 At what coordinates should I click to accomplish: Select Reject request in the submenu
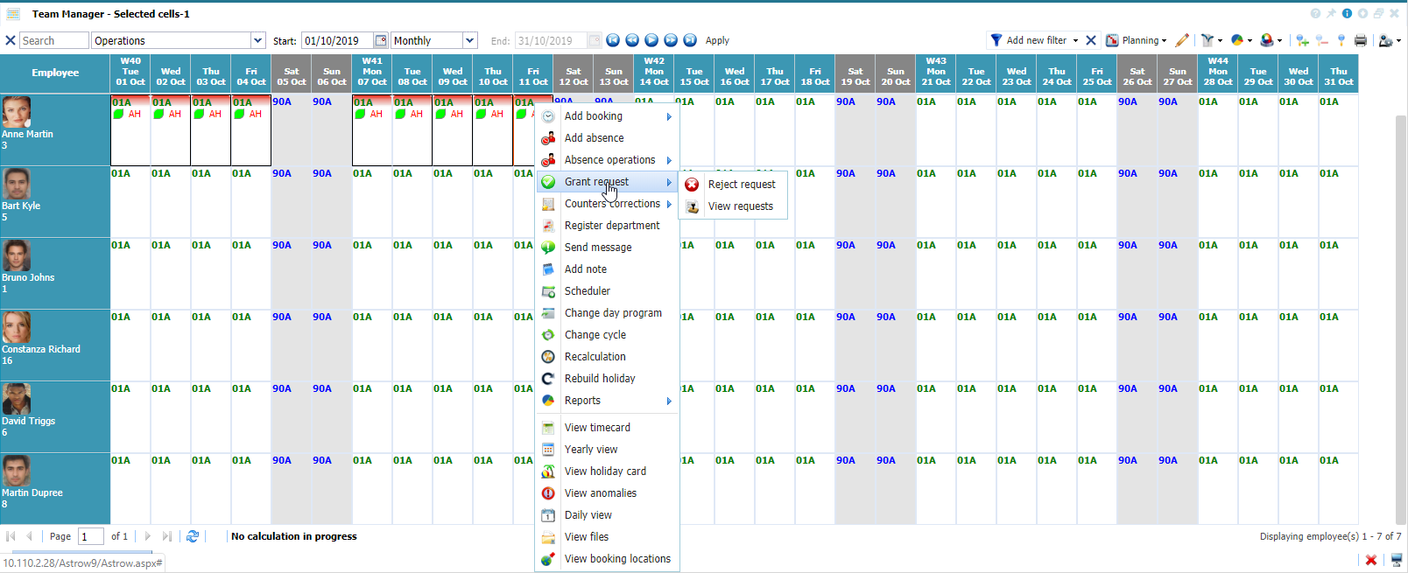tap(741, 185)
